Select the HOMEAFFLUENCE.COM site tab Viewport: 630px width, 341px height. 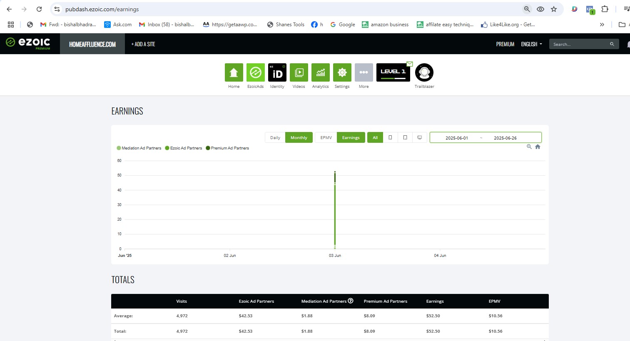click(x=92, y=44)
